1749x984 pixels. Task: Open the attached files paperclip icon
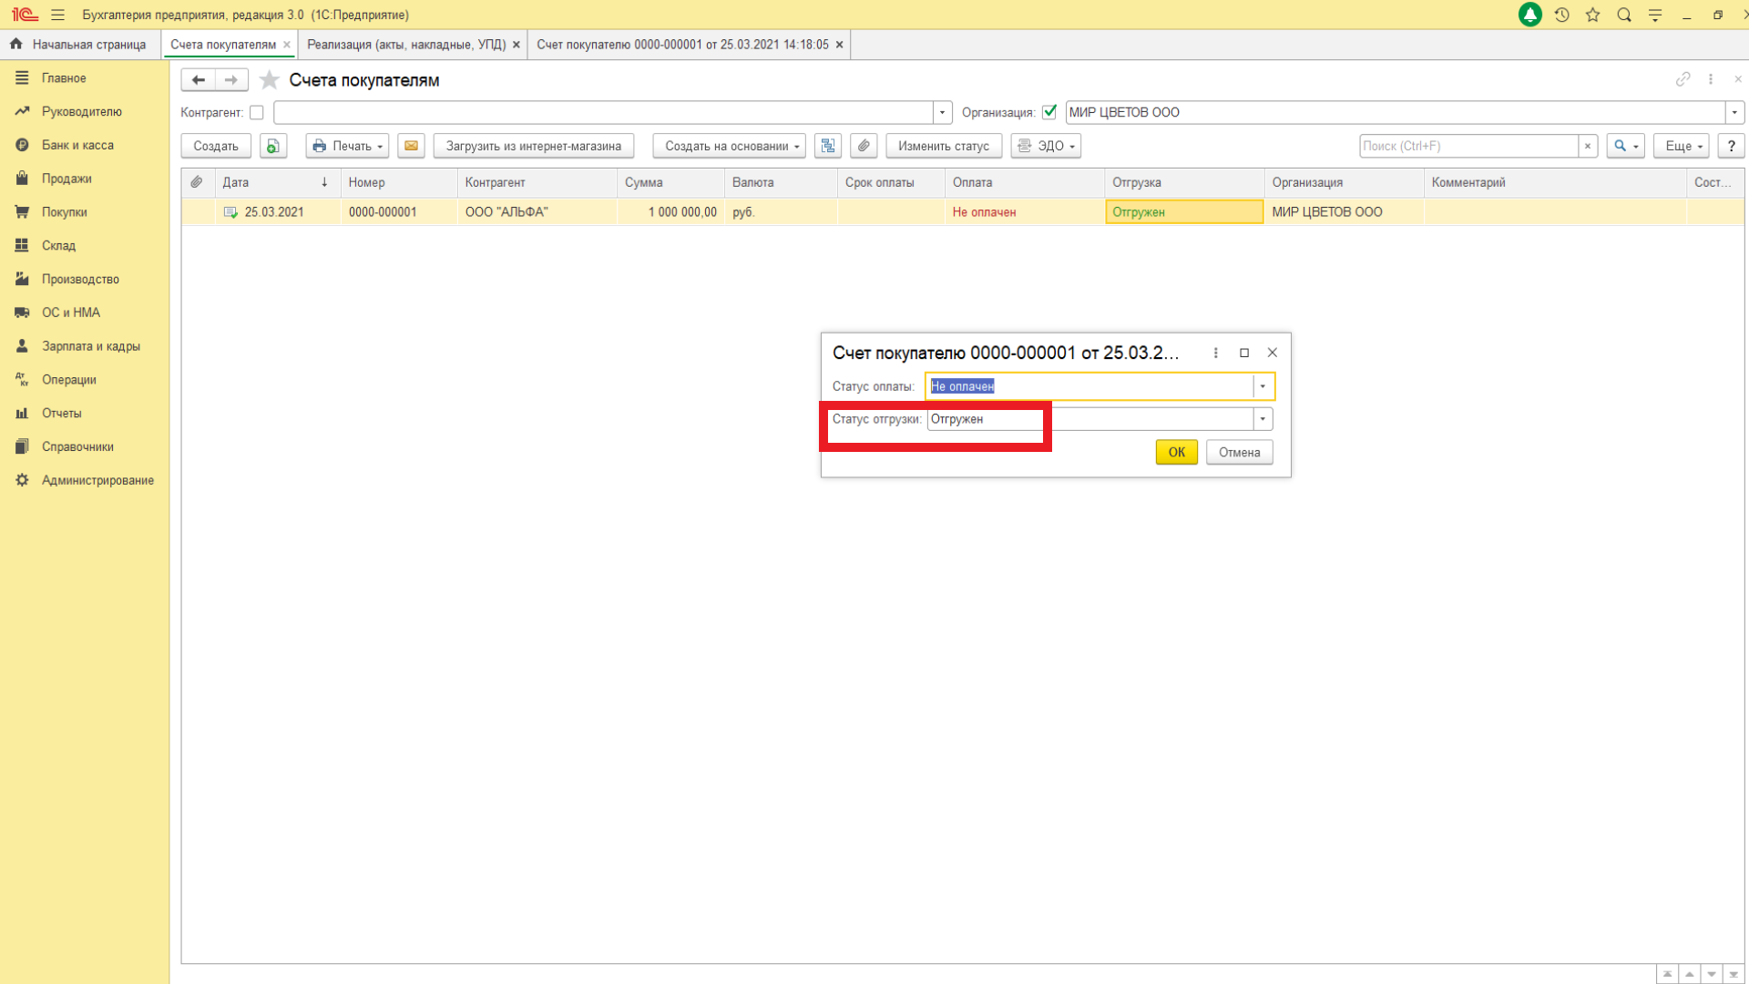[864, 146]
